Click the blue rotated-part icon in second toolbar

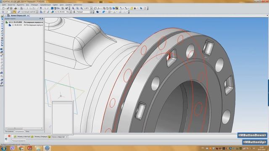coord(103,12)
